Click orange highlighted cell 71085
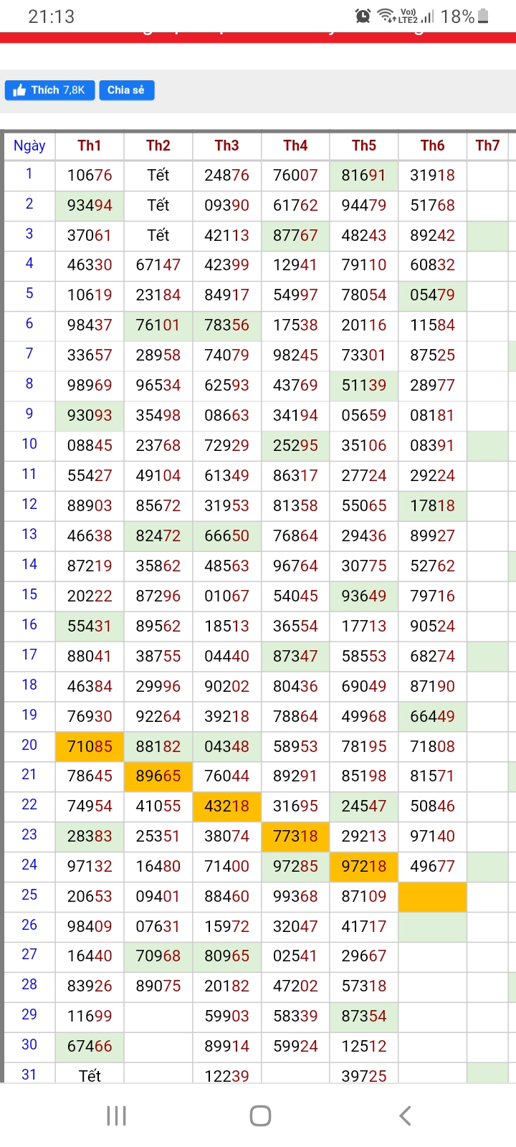 click(90, 746)
